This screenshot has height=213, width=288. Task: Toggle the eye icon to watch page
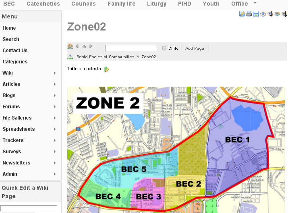(263, 14)
